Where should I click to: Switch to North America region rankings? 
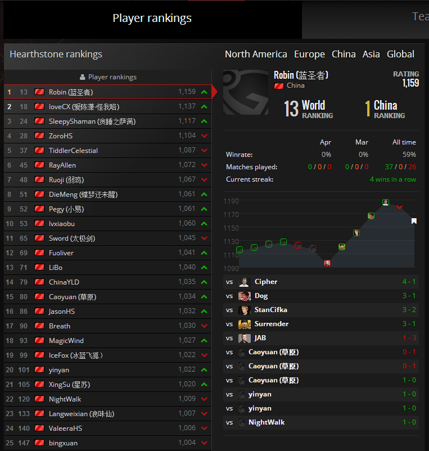pyautogui.click(x=256, y=54)
